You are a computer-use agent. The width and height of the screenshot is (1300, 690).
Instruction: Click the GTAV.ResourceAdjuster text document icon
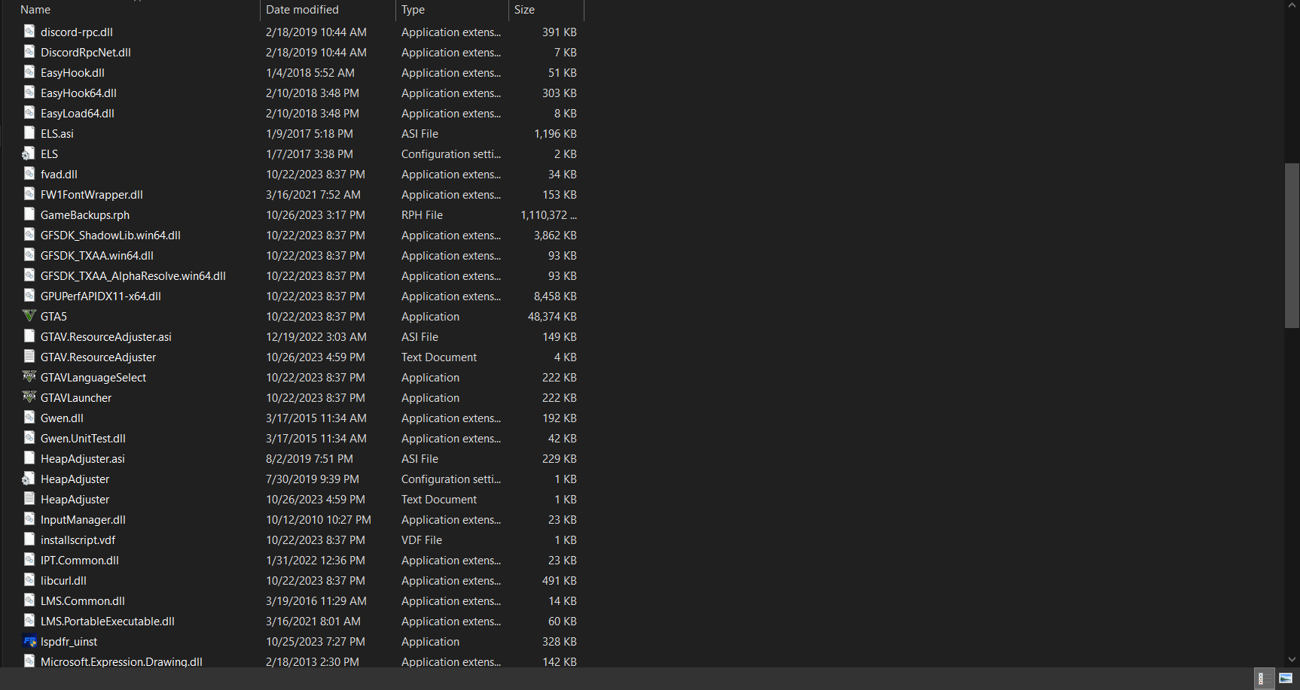[x=29, y=357]
